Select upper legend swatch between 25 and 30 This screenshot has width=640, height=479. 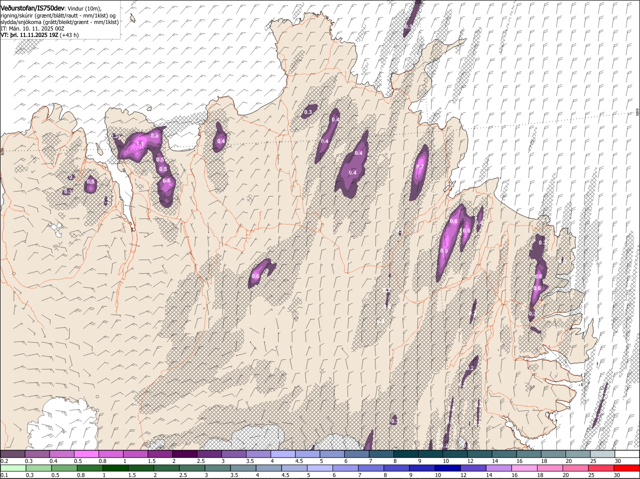point(602,454)
